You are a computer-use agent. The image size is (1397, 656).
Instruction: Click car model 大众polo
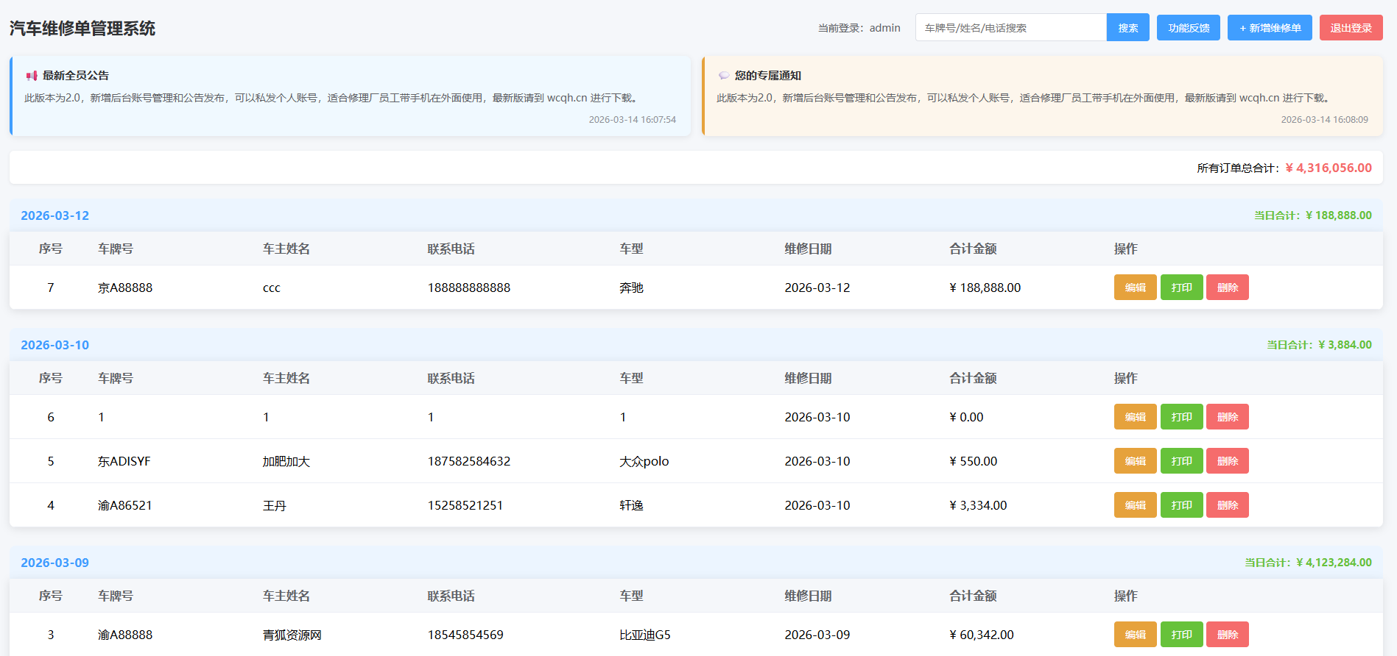644,461
